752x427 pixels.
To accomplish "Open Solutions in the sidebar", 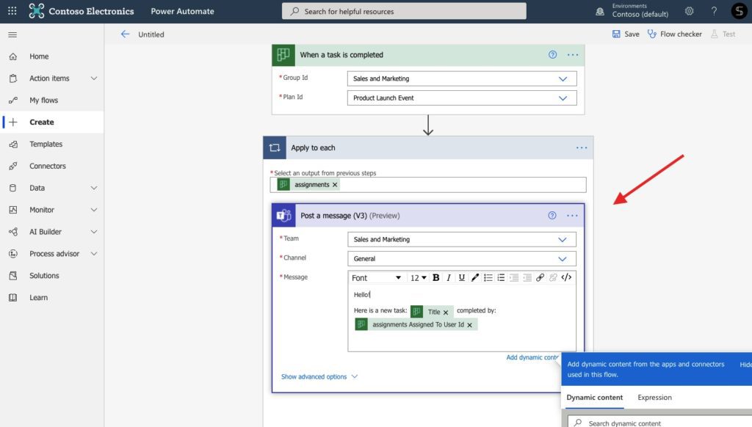I will [x=52, y=276].
